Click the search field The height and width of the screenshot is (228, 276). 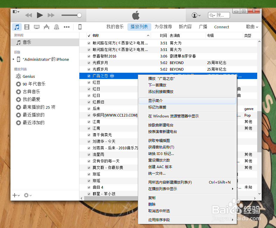219,15
